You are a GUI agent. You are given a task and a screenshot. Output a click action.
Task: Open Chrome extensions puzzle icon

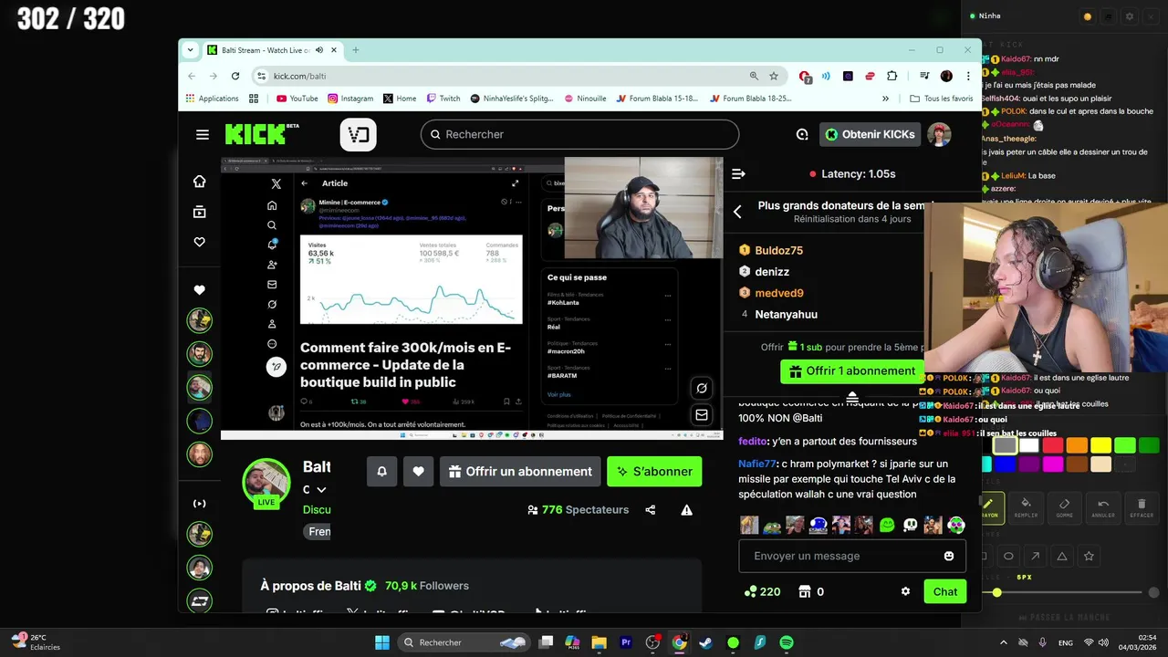tap(892, 76)
